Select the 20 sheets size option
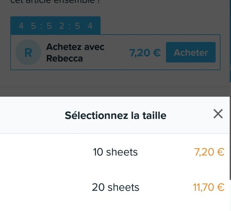 (x=115, y=187)
